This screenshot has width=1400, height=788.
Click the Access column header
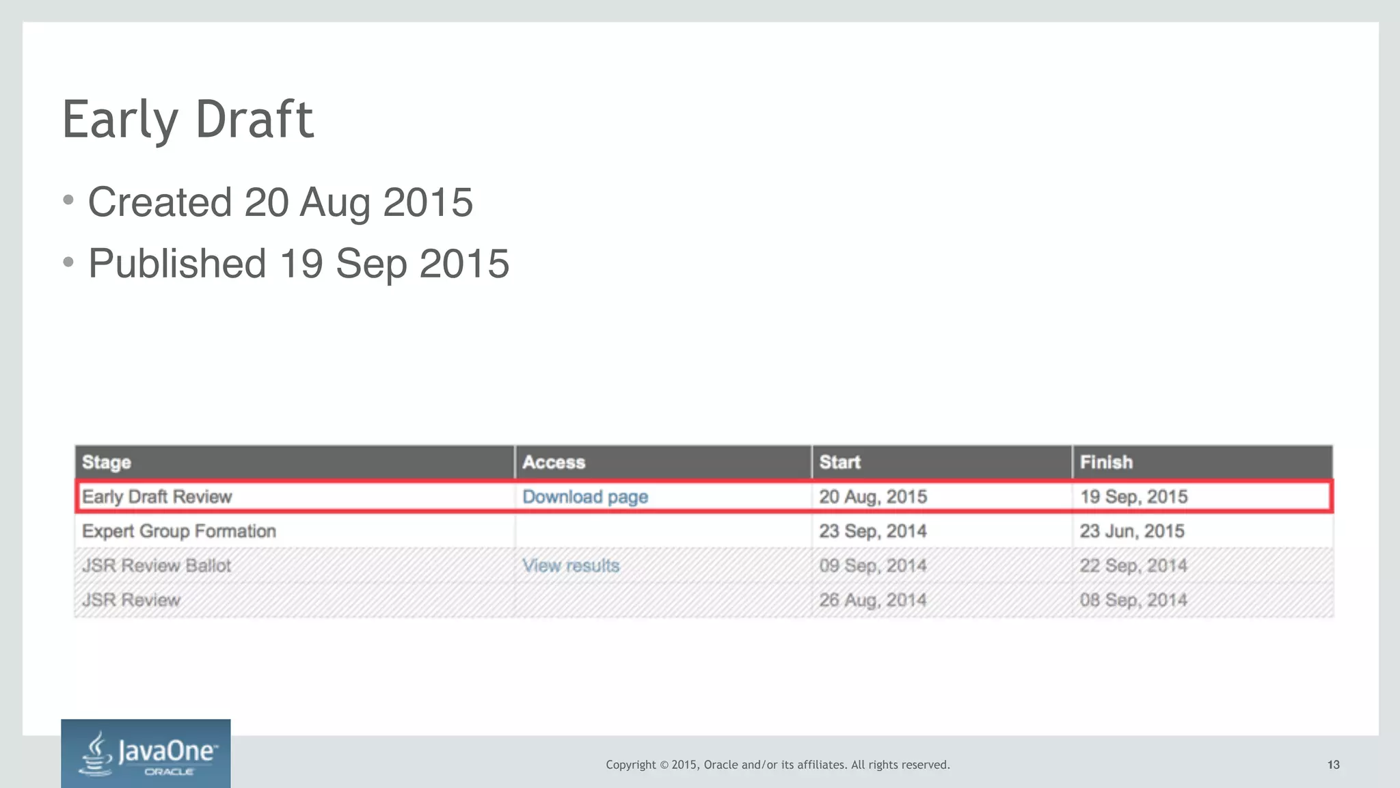[553, 463]
